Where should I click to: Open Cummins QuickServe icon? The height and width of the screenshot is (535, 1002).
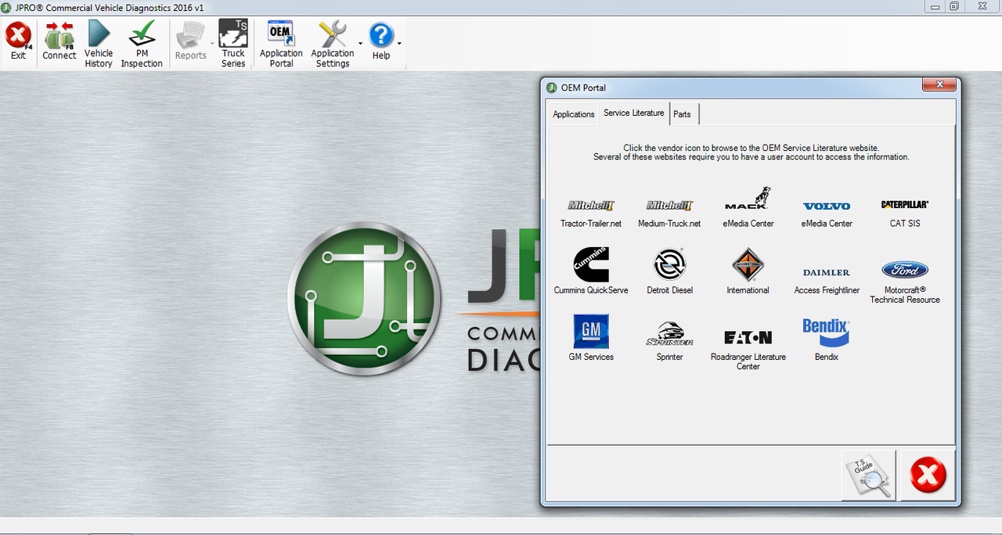tap(591, 264)
